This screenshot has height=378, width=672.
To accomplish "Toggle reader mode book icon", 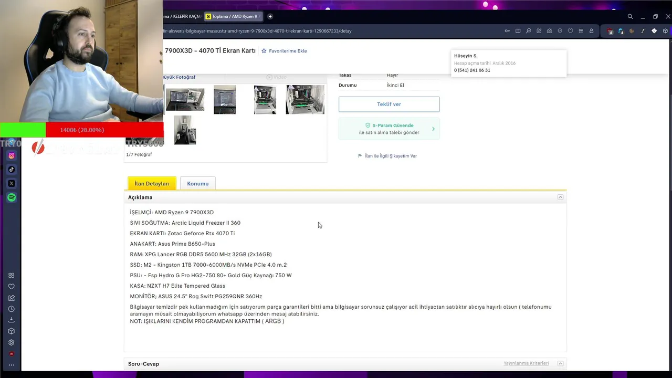I will tap(518, 31).
